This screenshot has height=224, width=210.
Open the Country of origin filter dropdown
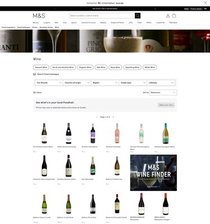coord(77,82)
